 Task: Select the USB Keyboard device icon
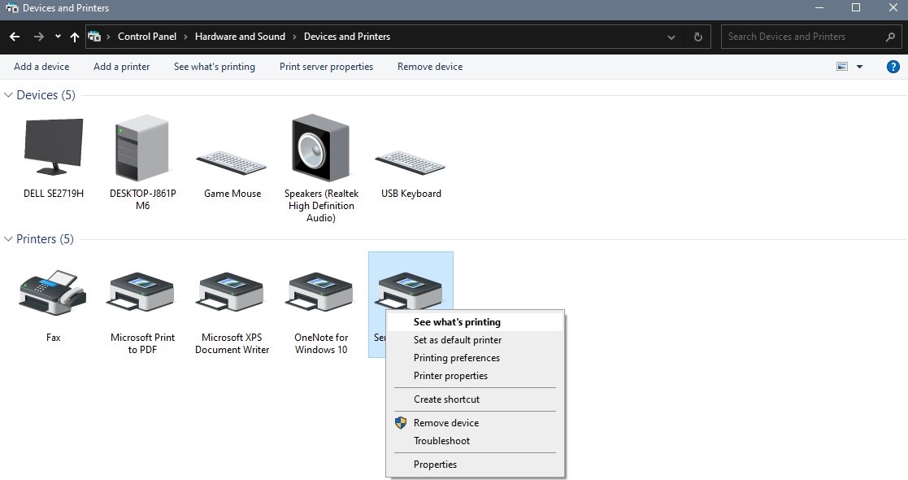tap(411, 162)
